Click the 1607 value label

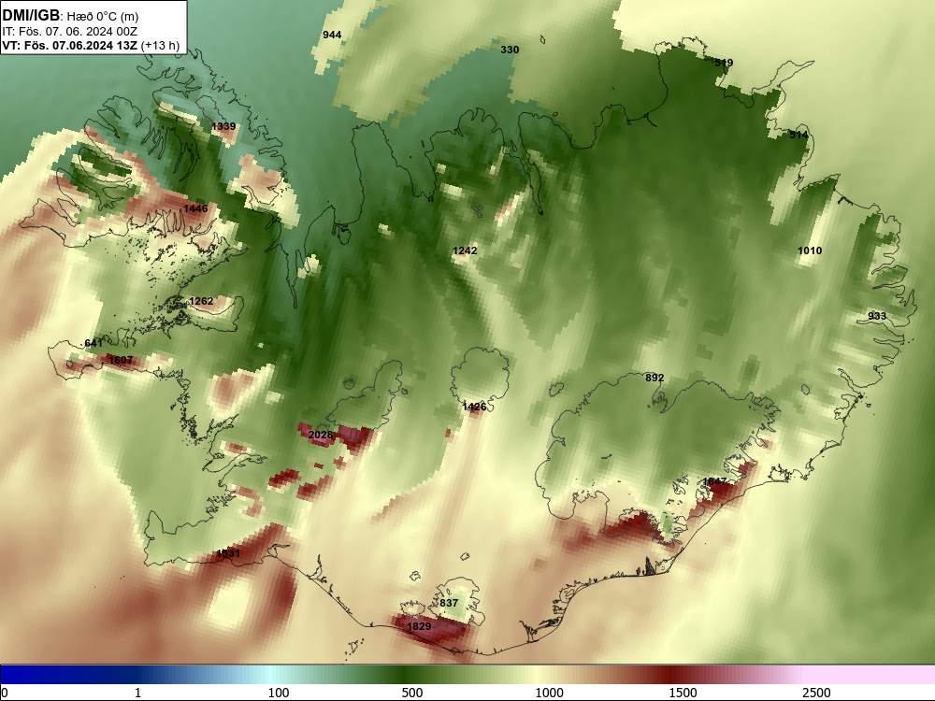click(121, 360)
